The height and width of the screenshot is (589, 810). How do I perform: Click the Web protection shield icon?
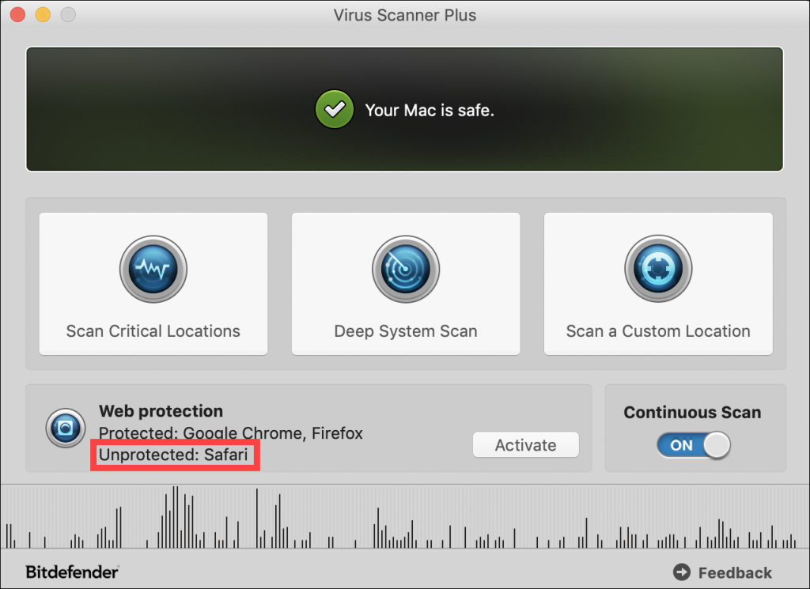pos(66,428)
